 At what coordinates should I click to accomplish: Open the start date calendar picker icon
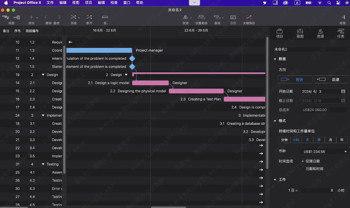click(x=343, y=92)
